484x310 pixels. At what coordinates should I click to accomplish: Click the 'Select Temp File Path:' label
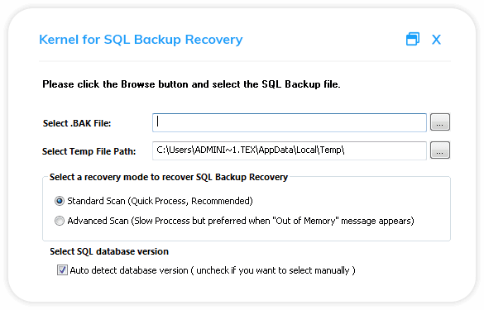89,151
